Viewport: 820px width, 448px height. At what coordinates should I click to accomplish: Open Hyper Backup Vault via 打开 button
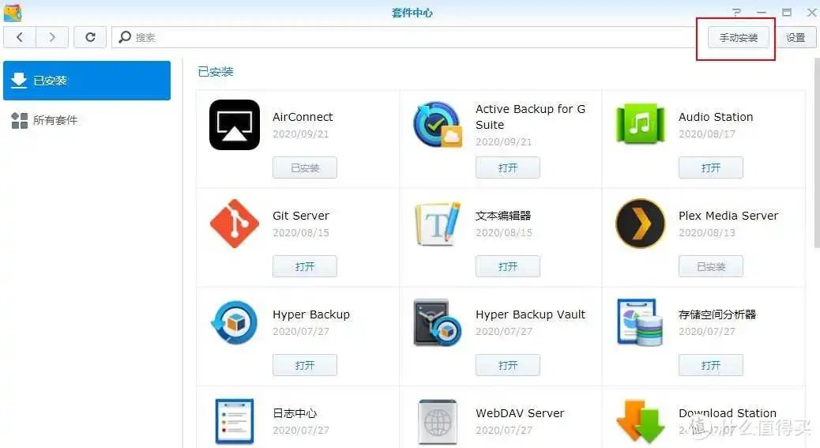(x=508, y=365)
